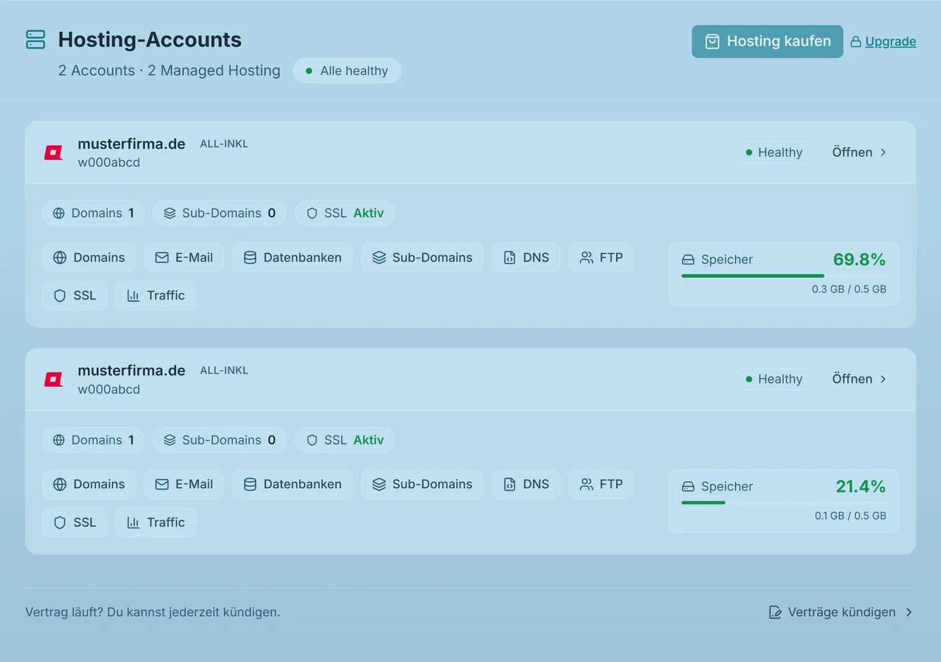Click ALL-INKL logo icon of second account
941x662 pixels.
tap(54, 379)
